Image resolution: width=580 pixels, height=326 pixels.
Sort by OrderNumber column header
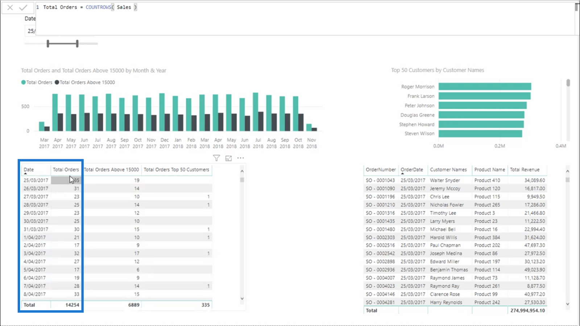pyautogui.click(x=381, y=170)
